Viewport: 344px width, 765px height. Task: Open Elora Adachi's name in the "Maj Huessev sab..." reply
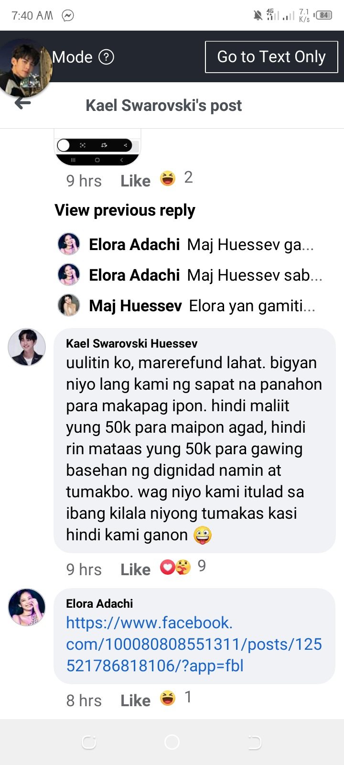click(134, 275)
